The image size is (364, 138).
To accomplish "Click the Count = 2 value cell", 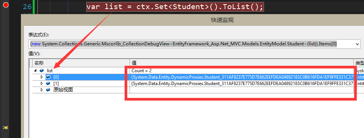I will [x=241, y=71].
